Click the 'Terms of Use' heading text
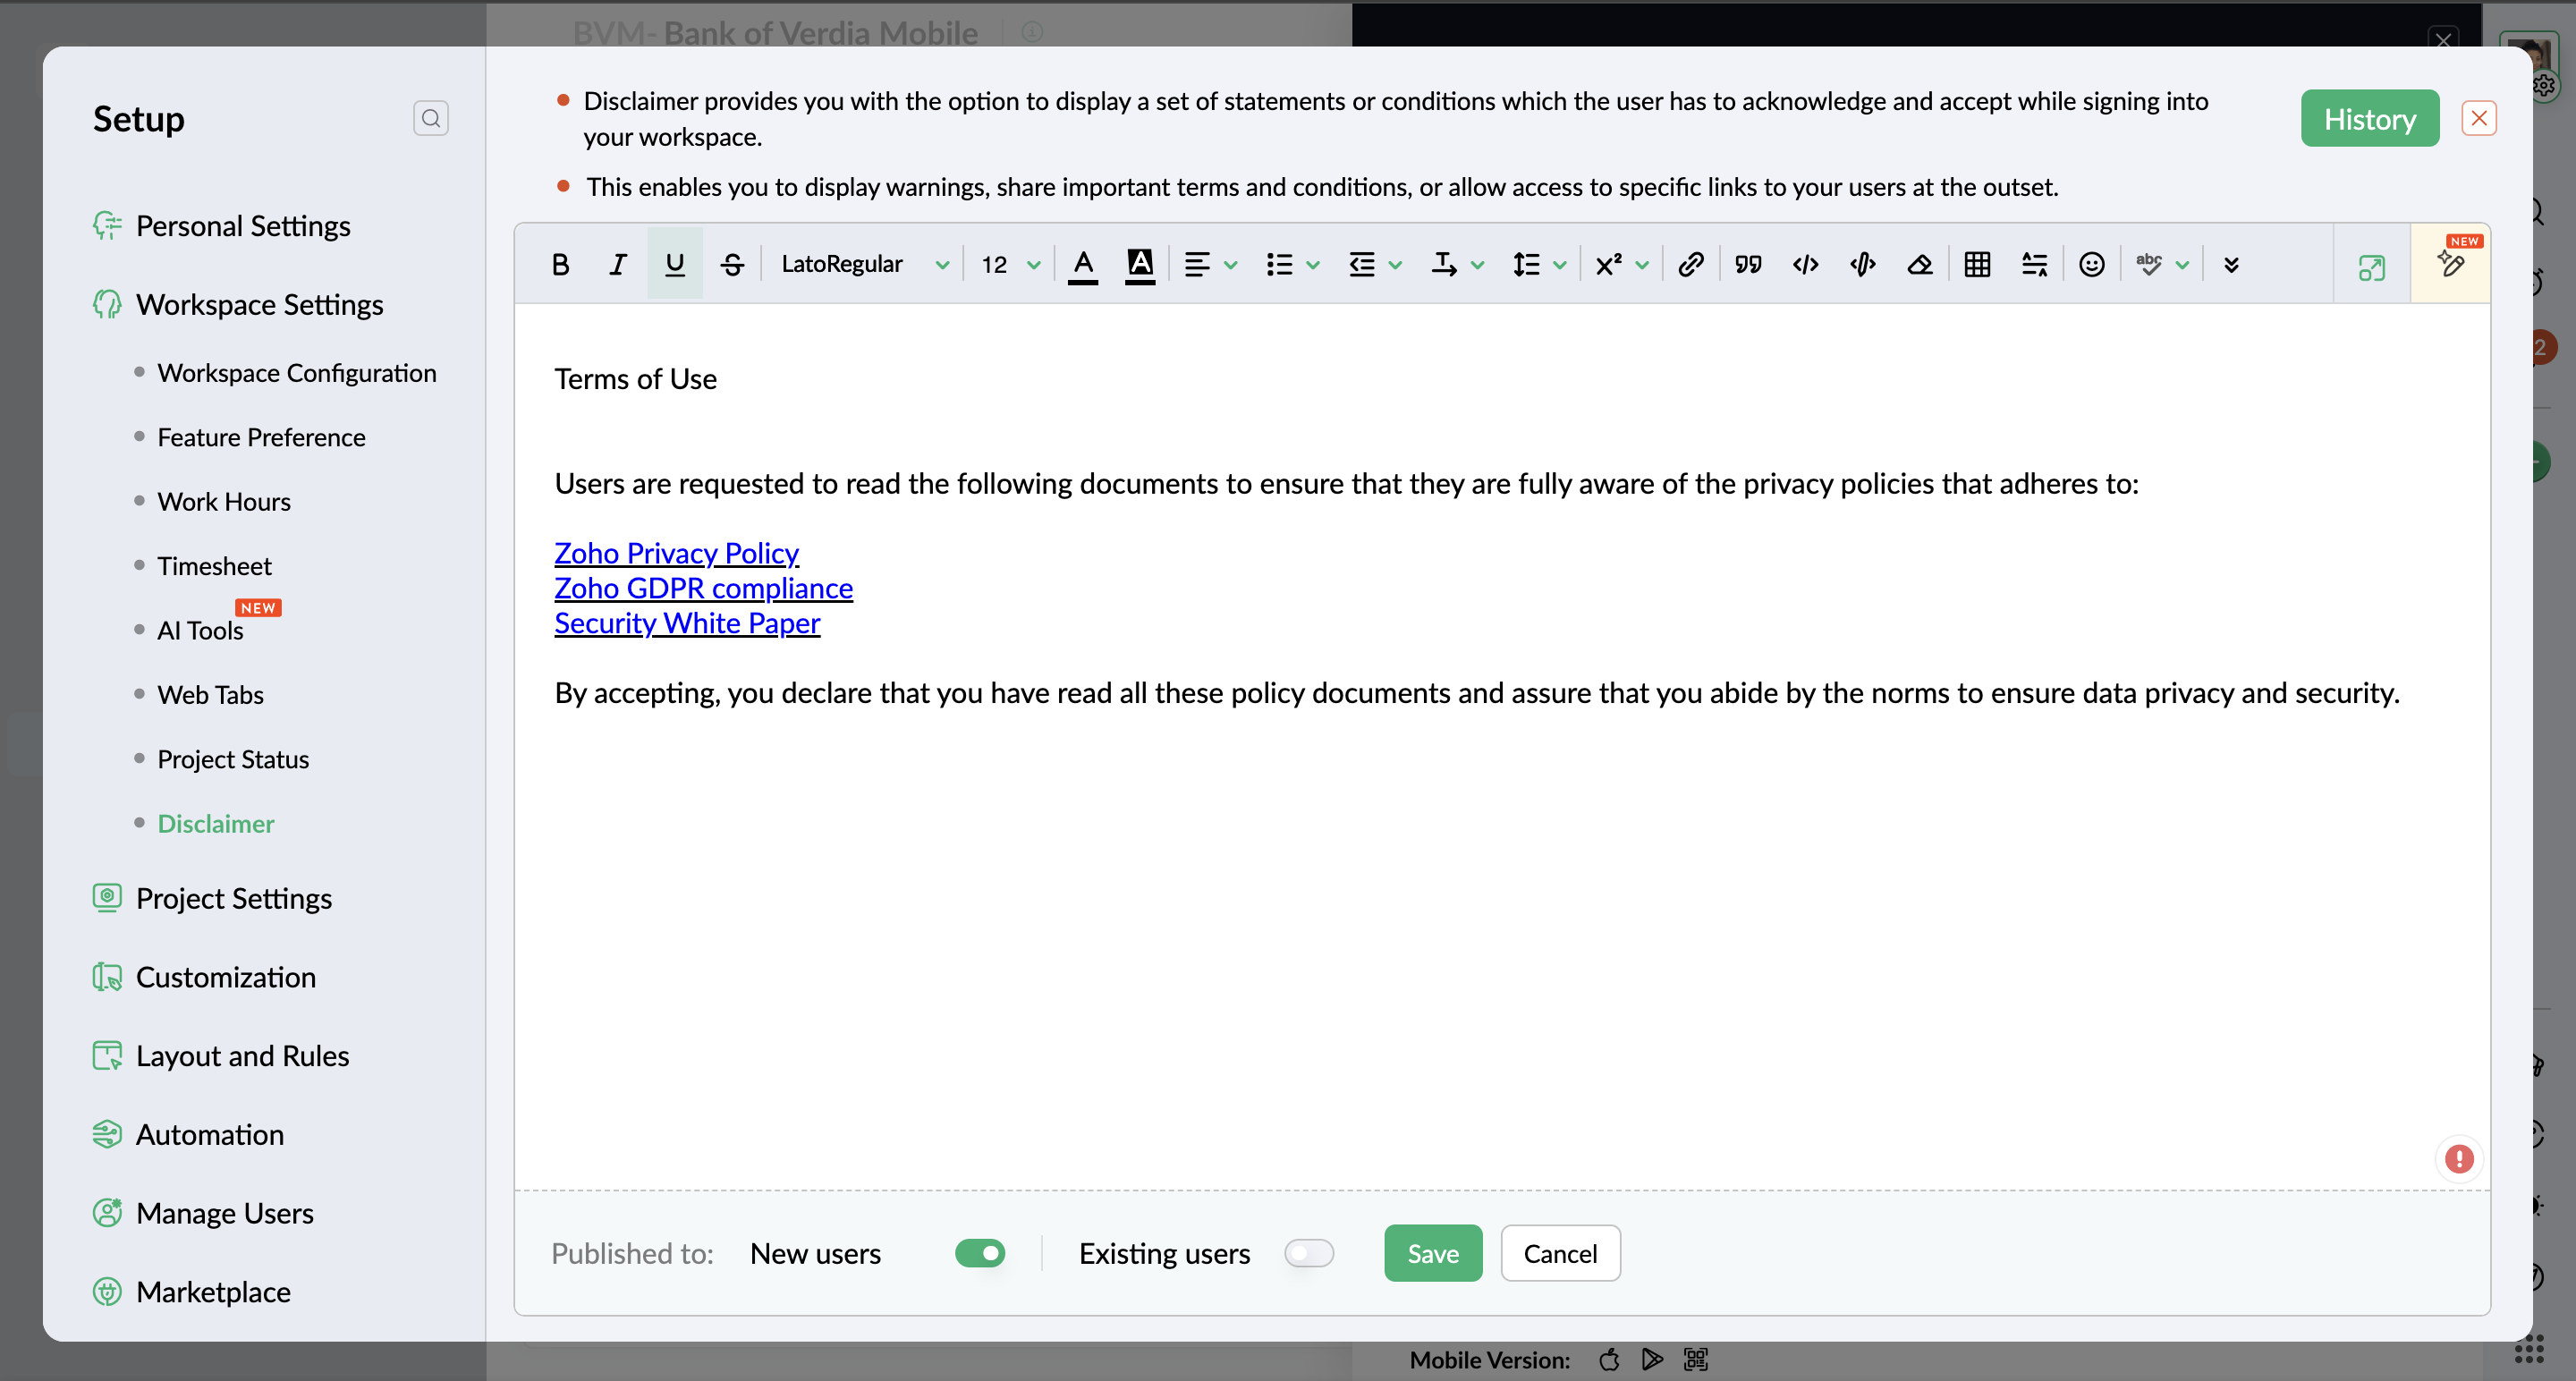The image size is (2576, 1381). 635,379
